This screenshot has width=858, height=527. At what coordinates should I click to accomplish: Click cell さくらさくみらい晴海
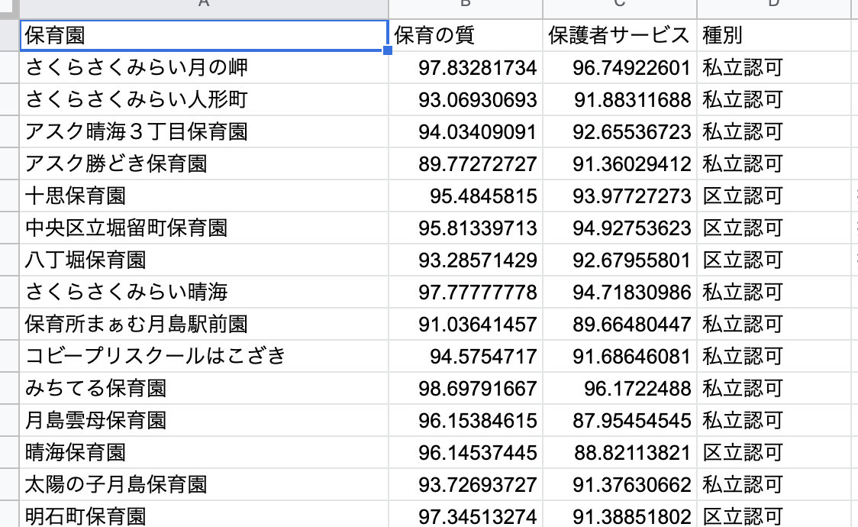click(x=204, y=293)
